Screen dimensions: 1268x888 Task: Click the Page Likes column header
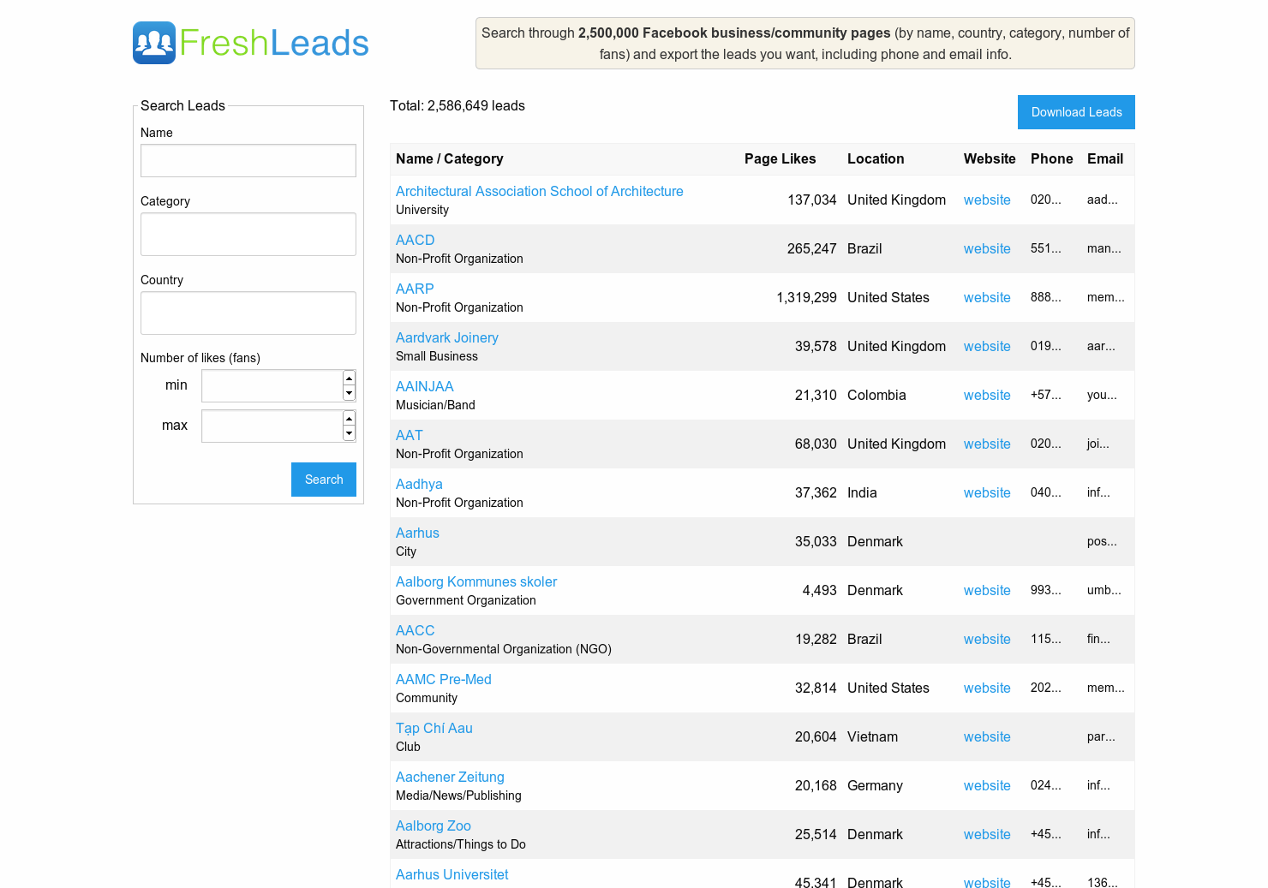[781, 158]
